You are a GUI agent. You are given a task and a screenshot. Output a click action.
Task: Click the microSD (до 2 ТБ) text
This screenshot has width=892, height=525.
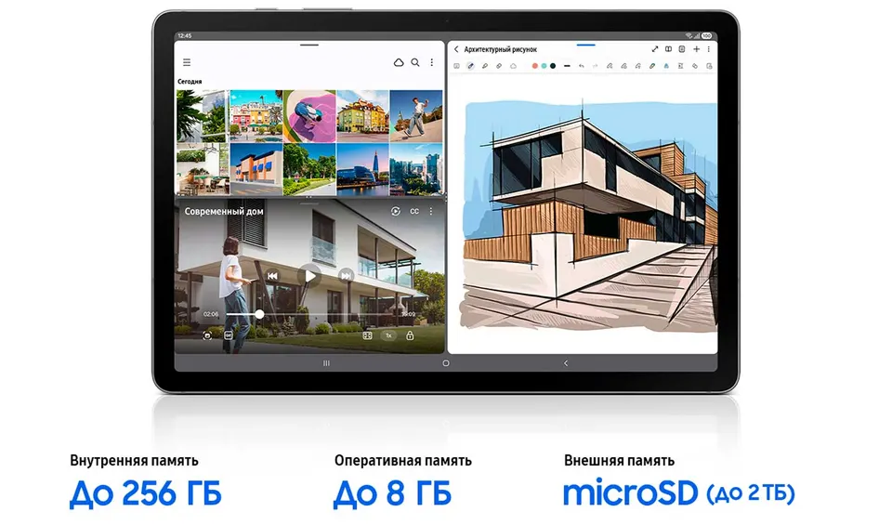click(678, 492)
